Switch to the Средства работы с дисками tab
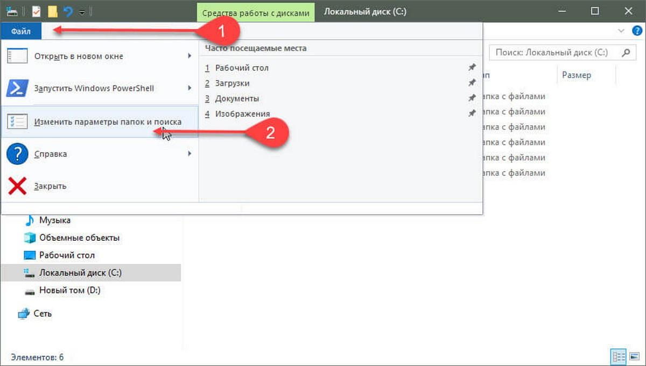The image size is (646, 366). 255,12
